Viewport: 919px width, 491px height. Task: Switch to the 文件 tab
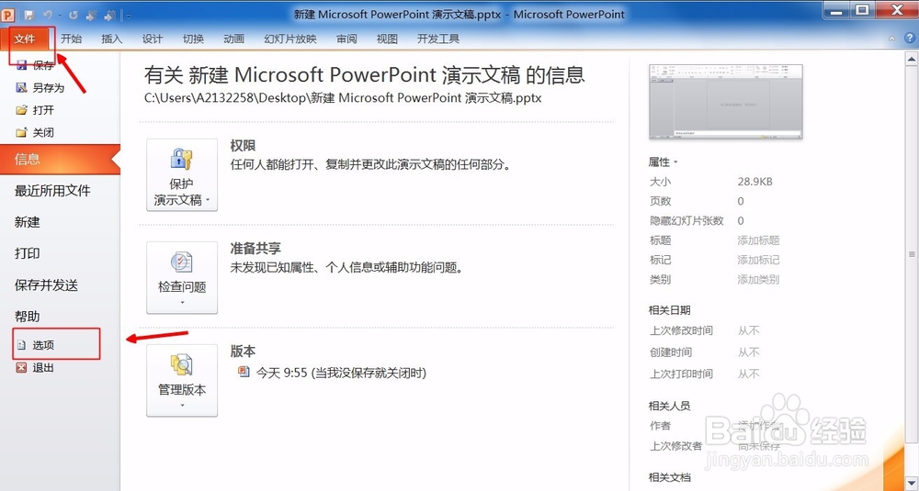click(25, 39)
